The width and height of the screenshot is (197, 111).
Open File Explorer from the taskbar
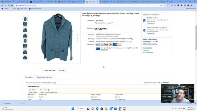click(106, 109)
